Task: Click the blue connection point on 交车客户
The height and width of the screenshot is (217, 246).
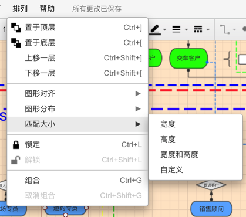Action: pos(207,62)
